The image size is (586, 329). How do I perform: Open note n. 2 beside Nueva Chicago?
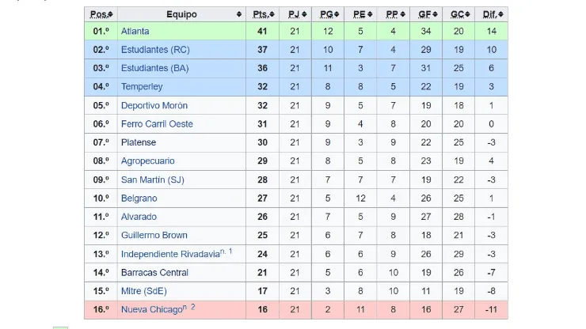pyautogui.click(x=190, y=307)
